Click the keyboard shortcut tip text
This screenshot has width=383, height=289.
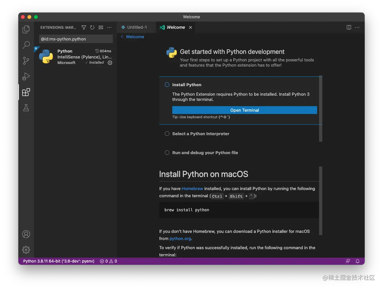[201, 117]
